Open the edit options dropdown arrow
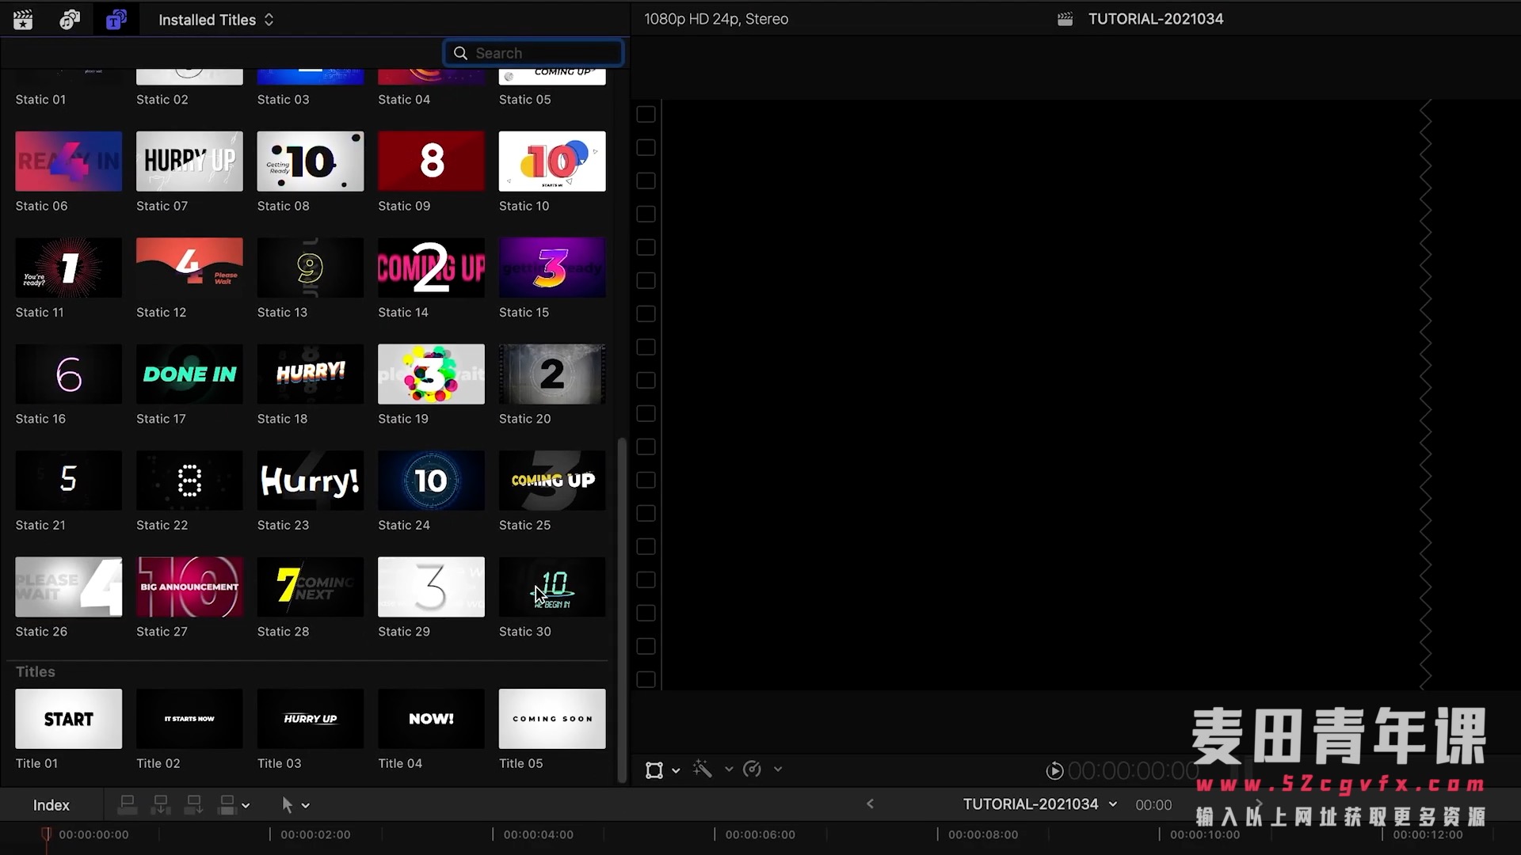 pos(246,806)
